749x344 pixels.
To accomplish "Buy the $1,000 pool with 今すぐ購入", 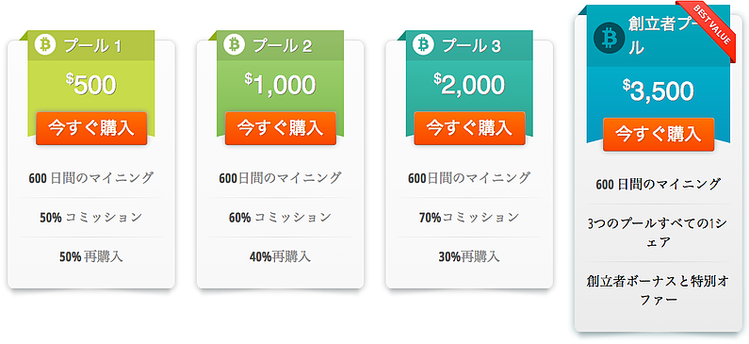I will [x=281, y=128].
